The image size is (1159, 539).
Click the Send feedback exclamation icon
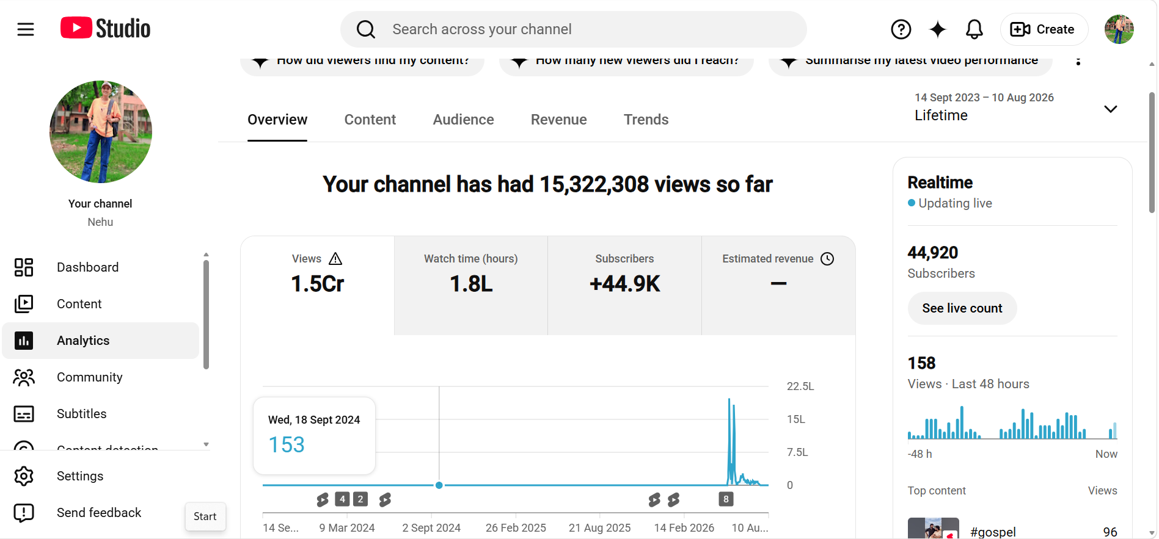coord(24,513)
